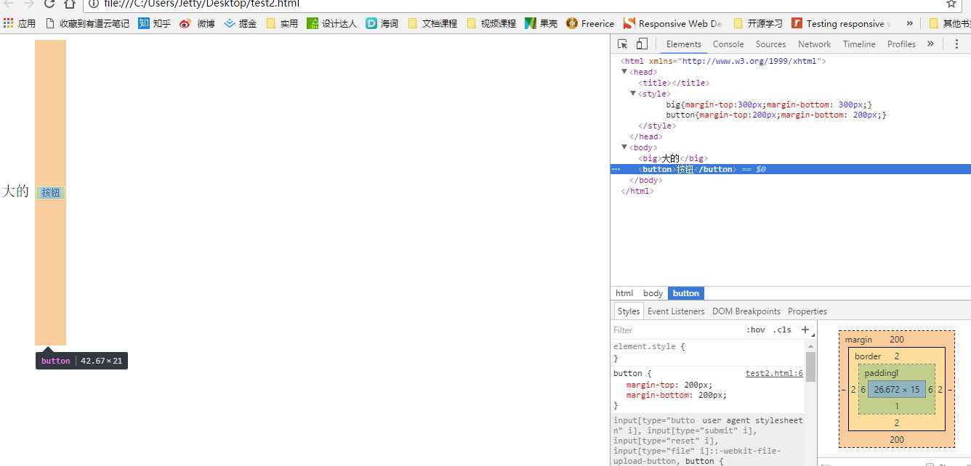Image resolution: width=971 pixels, height=466 pixels.
Task: Click the 按钮 button on the page
Action: (50, 192)
